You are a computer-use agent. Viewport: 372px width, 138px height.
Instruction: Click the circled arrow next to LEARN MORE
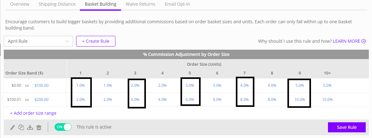[x=364, y=41]
